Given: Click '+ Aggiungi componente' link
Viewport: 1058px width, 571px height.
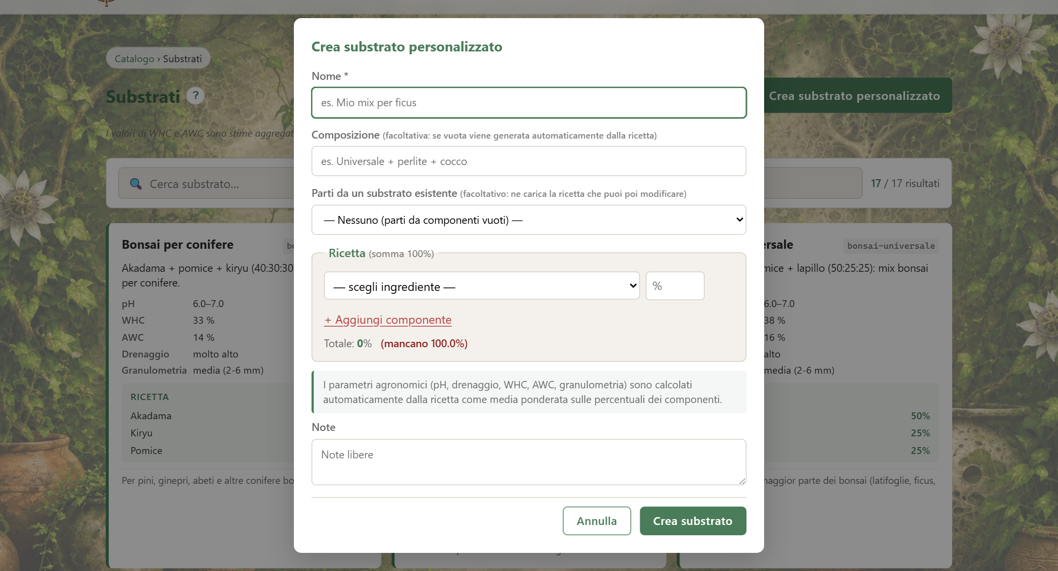Looking at the screenshot, I should 387,320.
